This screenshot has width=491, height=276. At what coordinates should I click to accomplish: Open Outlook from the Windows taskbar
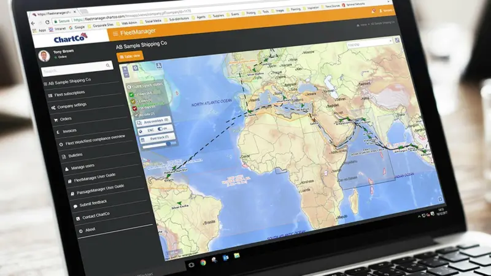click(225, 258)
